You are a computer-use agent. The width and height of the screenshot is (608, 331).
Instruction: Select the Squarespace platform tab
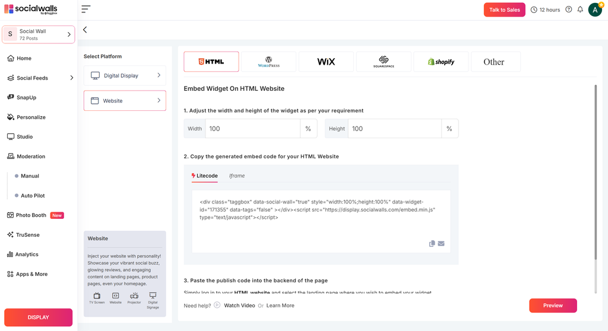[x=384, y=62]
